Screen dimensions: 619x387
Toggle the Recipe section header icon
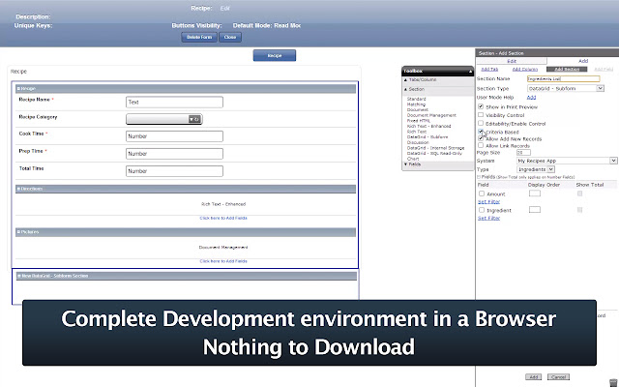(x=18, y=88)
